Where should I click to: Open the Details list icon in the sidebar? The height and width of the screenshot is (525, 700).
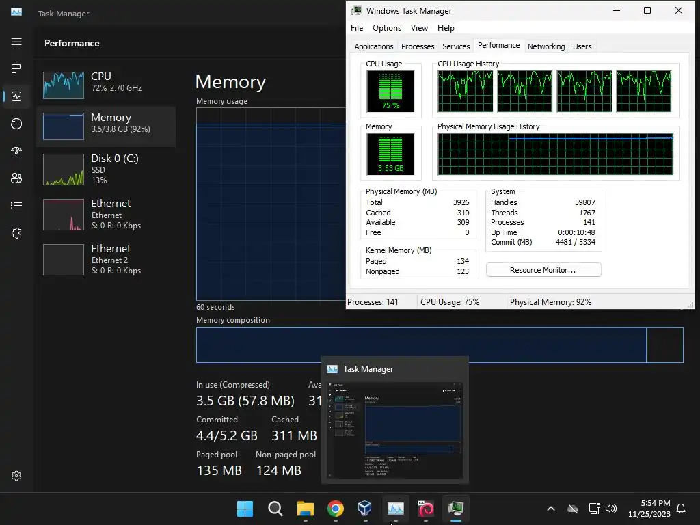tap(16, 205)
